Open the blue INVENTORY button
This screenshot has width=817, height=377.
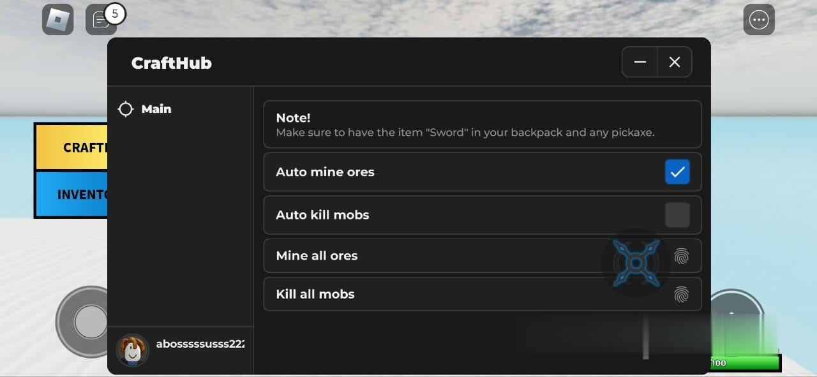(71, 195)
